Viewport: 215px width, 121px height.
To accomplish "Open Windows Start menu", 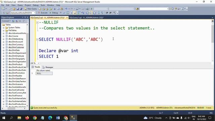I will pos(4,118).
